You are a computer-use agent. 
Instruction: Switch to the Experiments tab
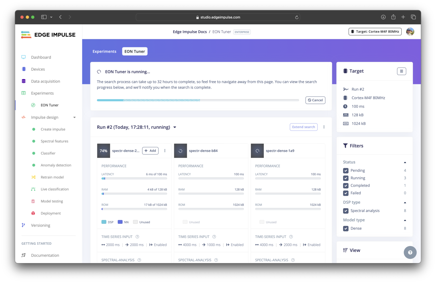pyautogui.click(x=104, y=52)
